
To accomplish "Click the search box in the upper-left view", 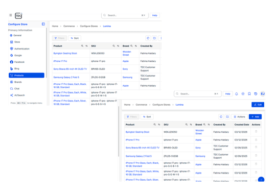I will click(x=125, y=15).
